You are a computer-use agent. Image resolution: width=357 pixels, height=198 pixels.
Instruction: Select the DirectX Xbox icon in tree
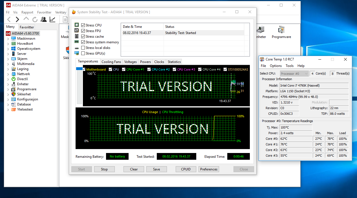pos(14,79)
